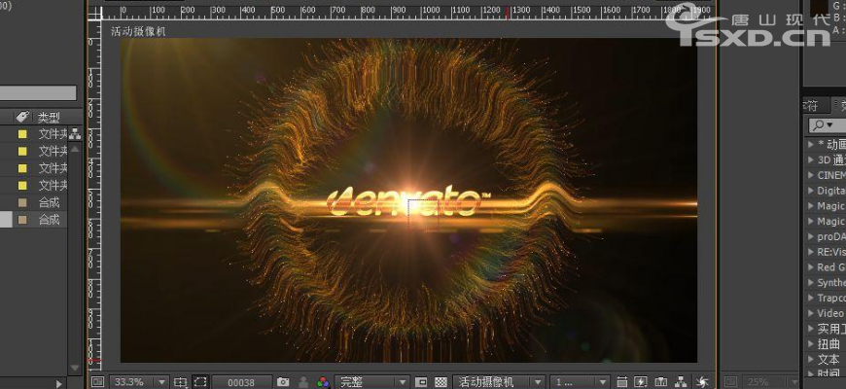Viewport: 846px width, 389px height.
Task: Click the anchor point box at logo center
Action: (423, 213)
